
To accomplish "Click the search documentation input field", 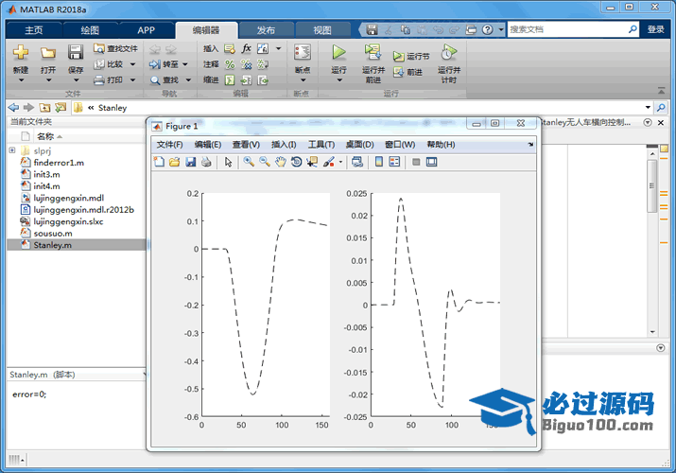I will [567, 29].
